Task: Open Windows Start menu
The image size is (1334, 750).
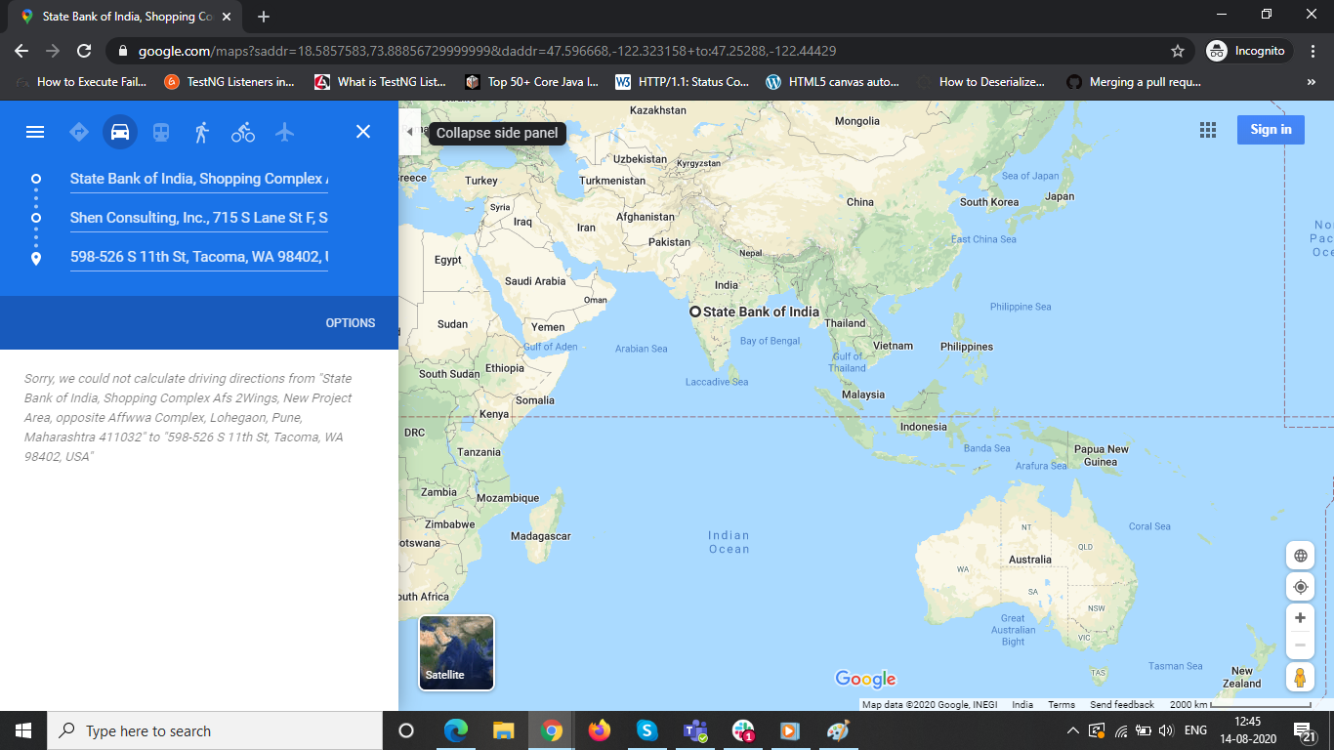Action: pos(23,730)
